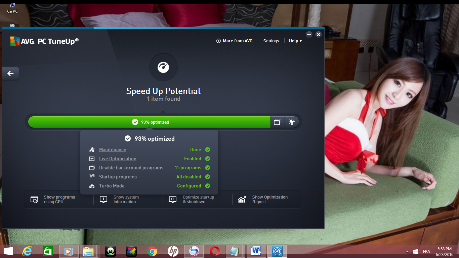Click the green check next to Configured

pyautogui.click(x=208, y=186)
